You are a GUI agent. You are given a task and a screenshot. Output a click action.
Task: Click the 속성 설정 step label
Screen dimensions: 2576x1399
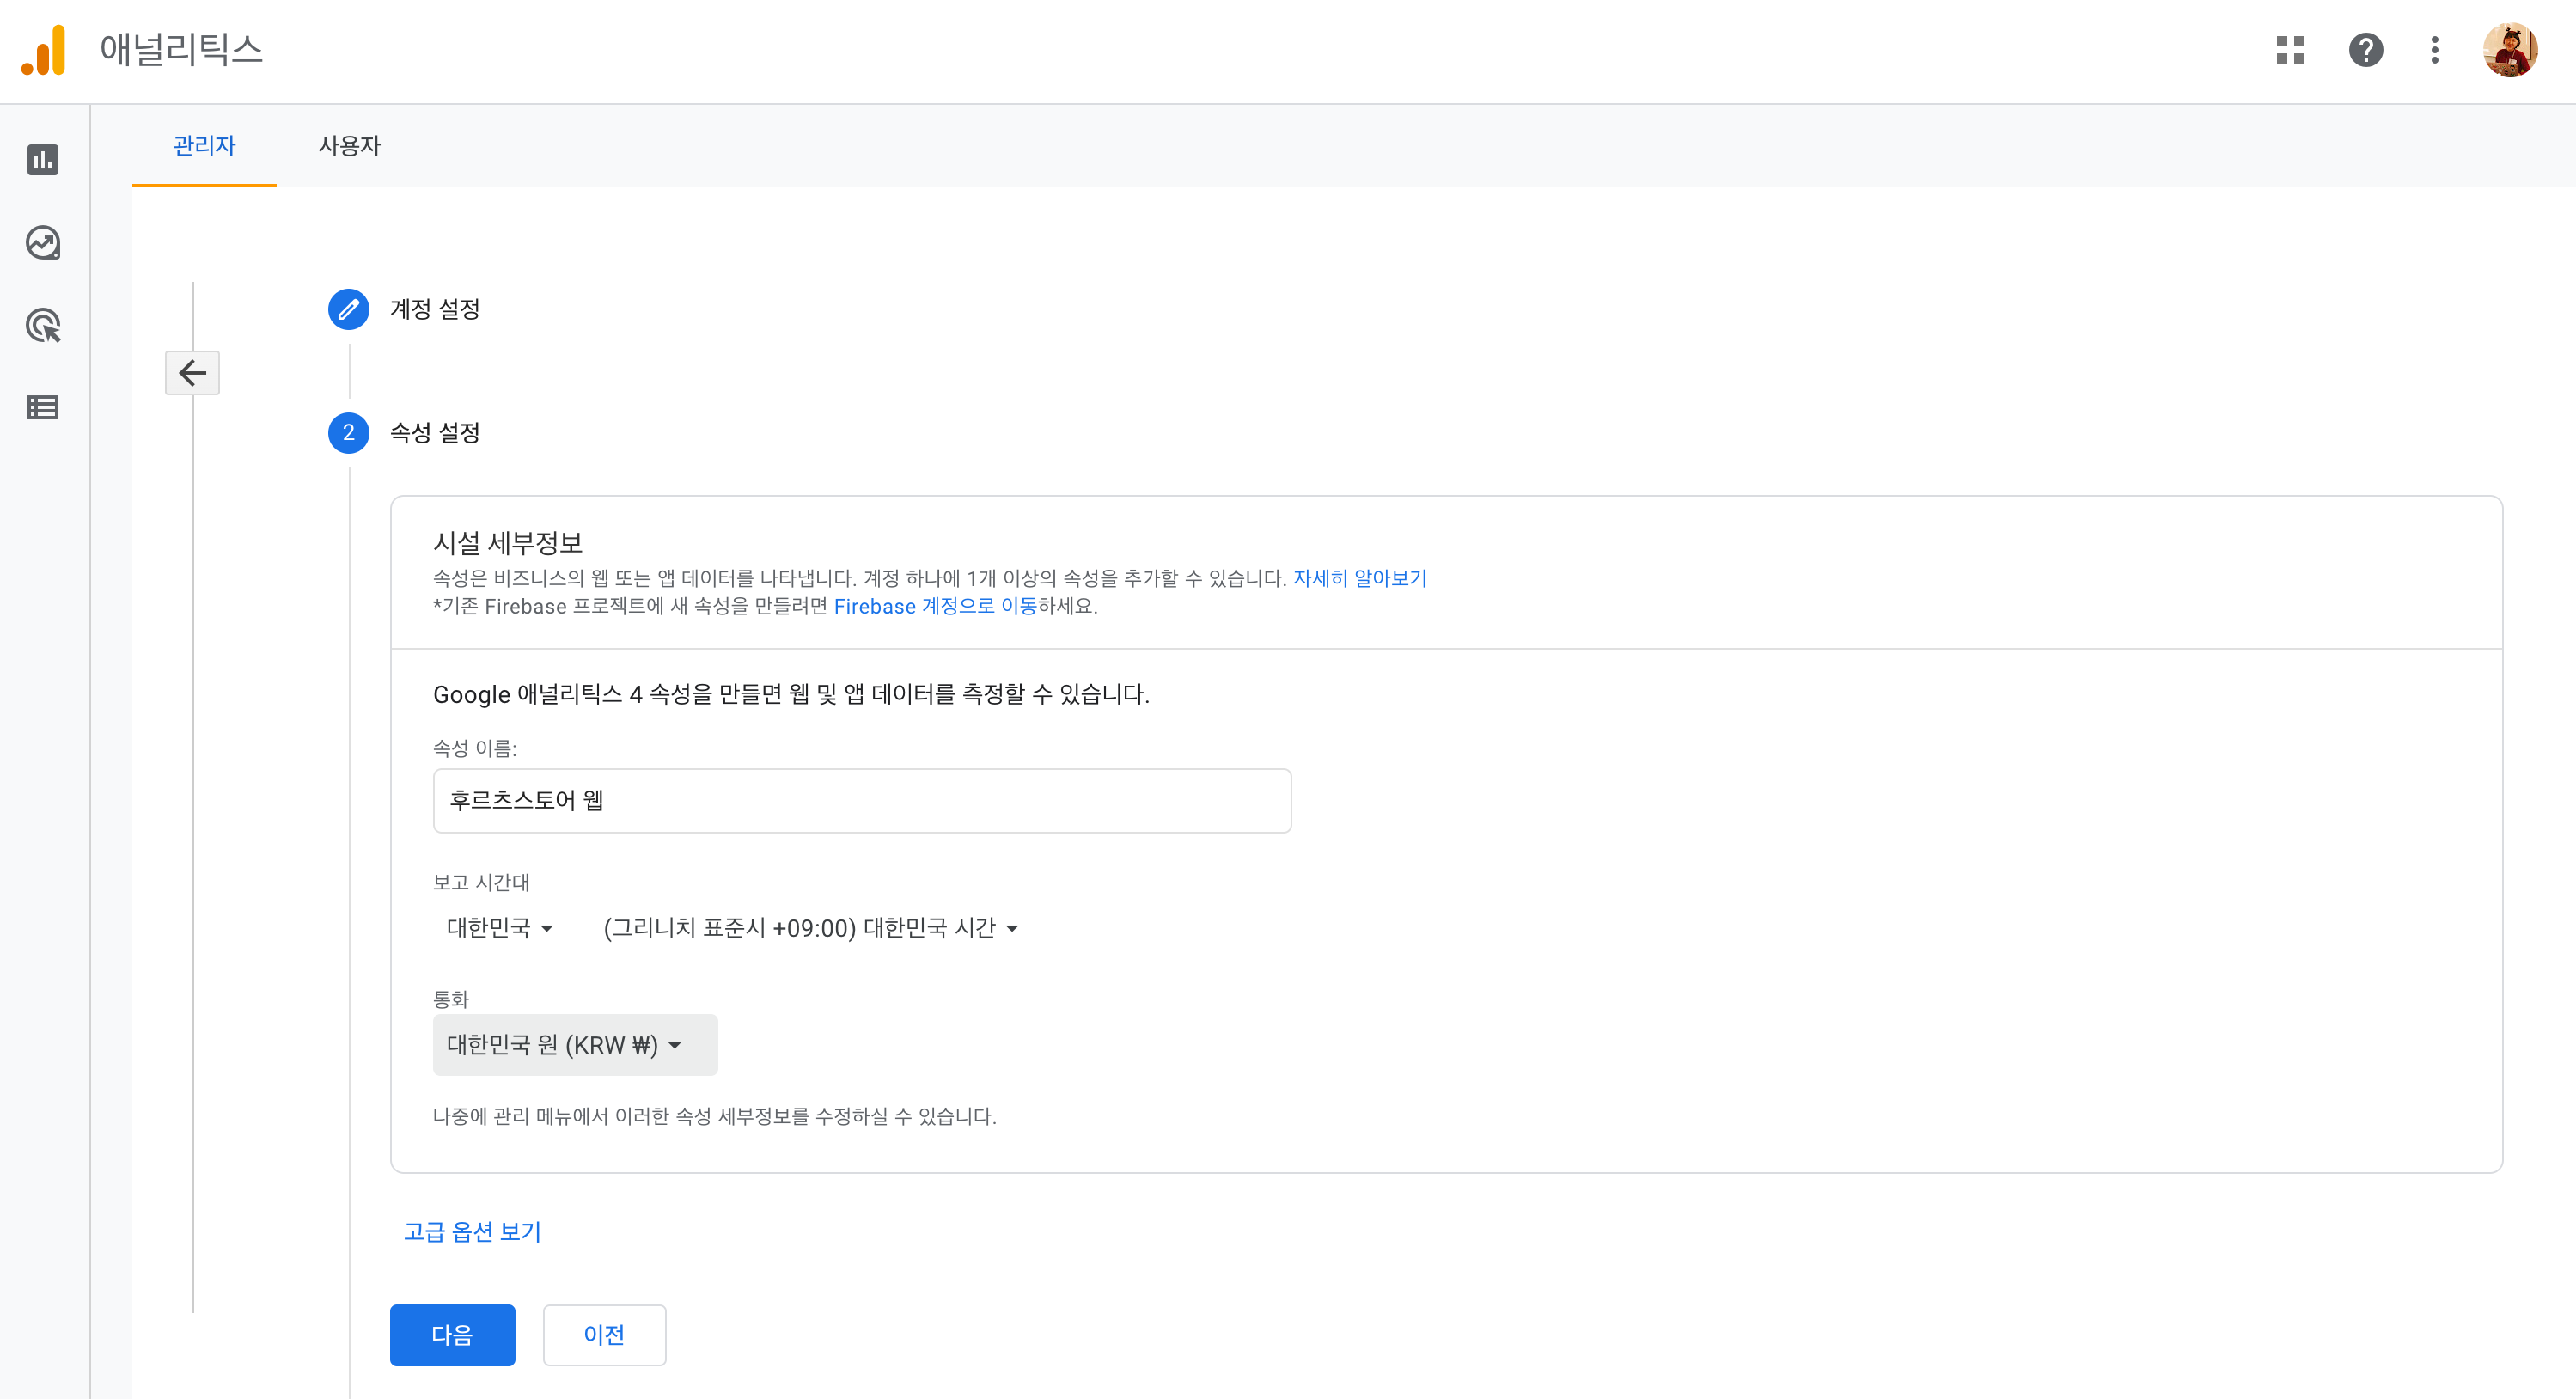(435, 433)
